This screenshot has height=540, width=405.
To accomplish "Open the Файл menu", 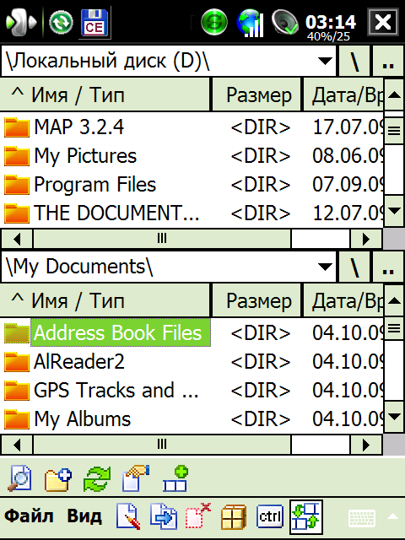I will pos(29,516).
